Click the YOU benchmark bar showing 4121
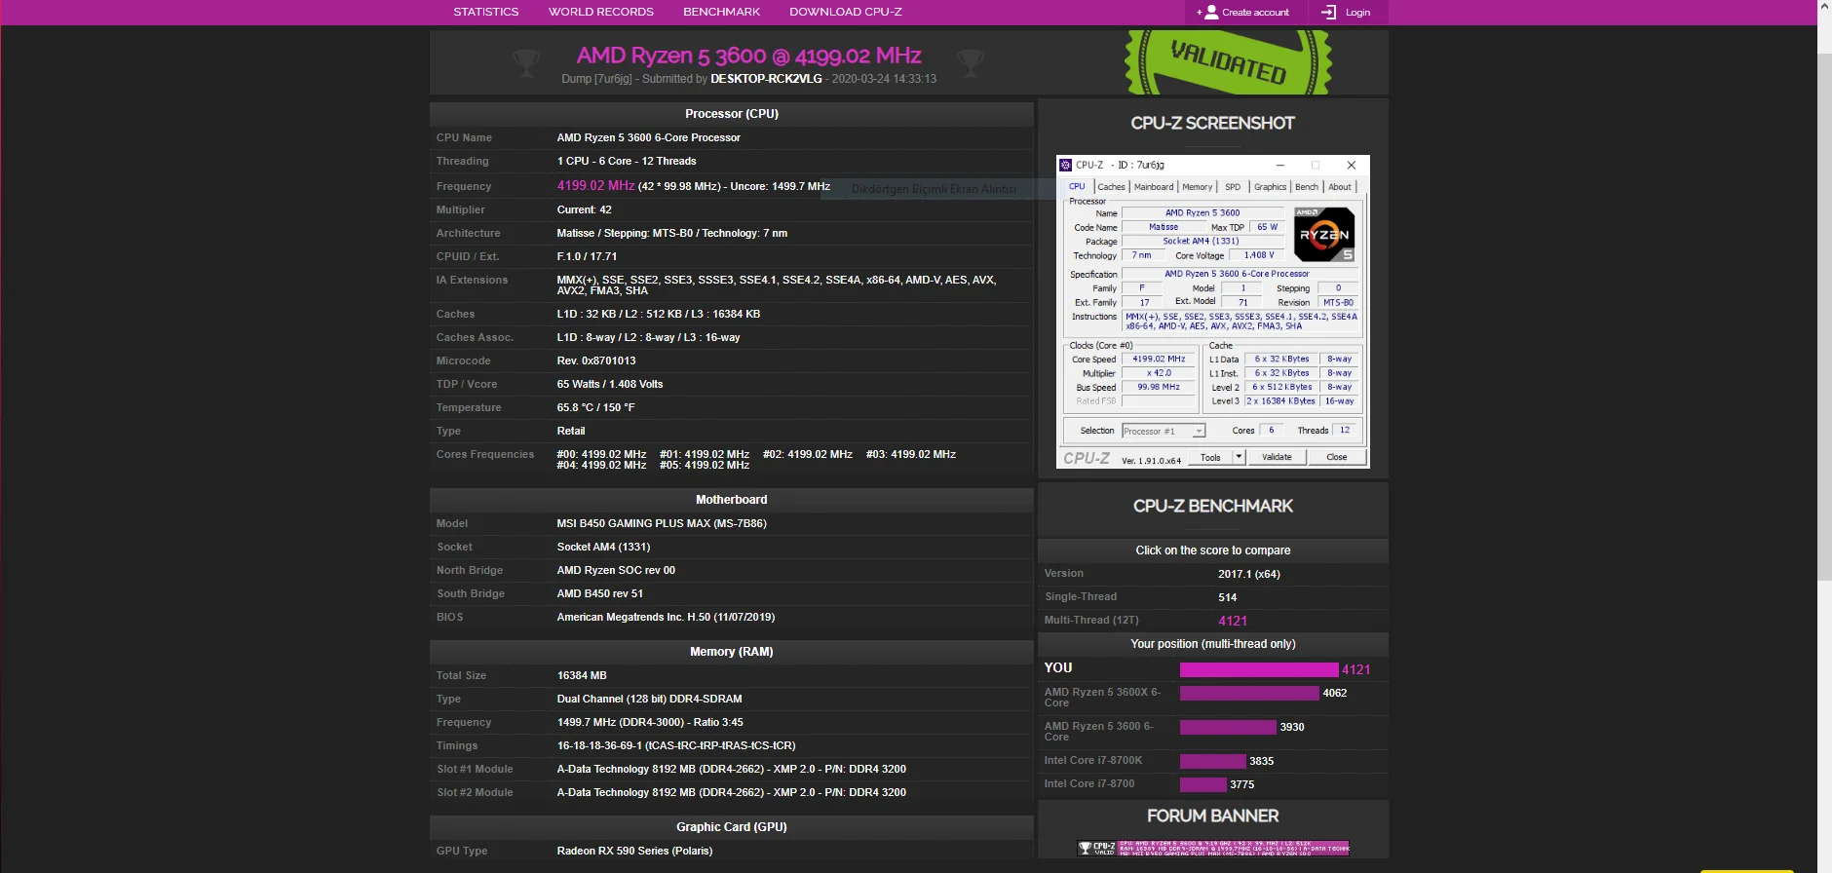 (1259, 669)
